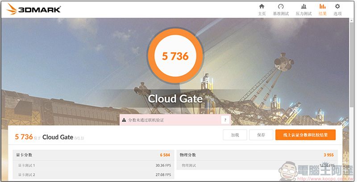Viewport: 357px width, 182px height.
Task: Open the 选项 options gear
Action: point(337,9)
